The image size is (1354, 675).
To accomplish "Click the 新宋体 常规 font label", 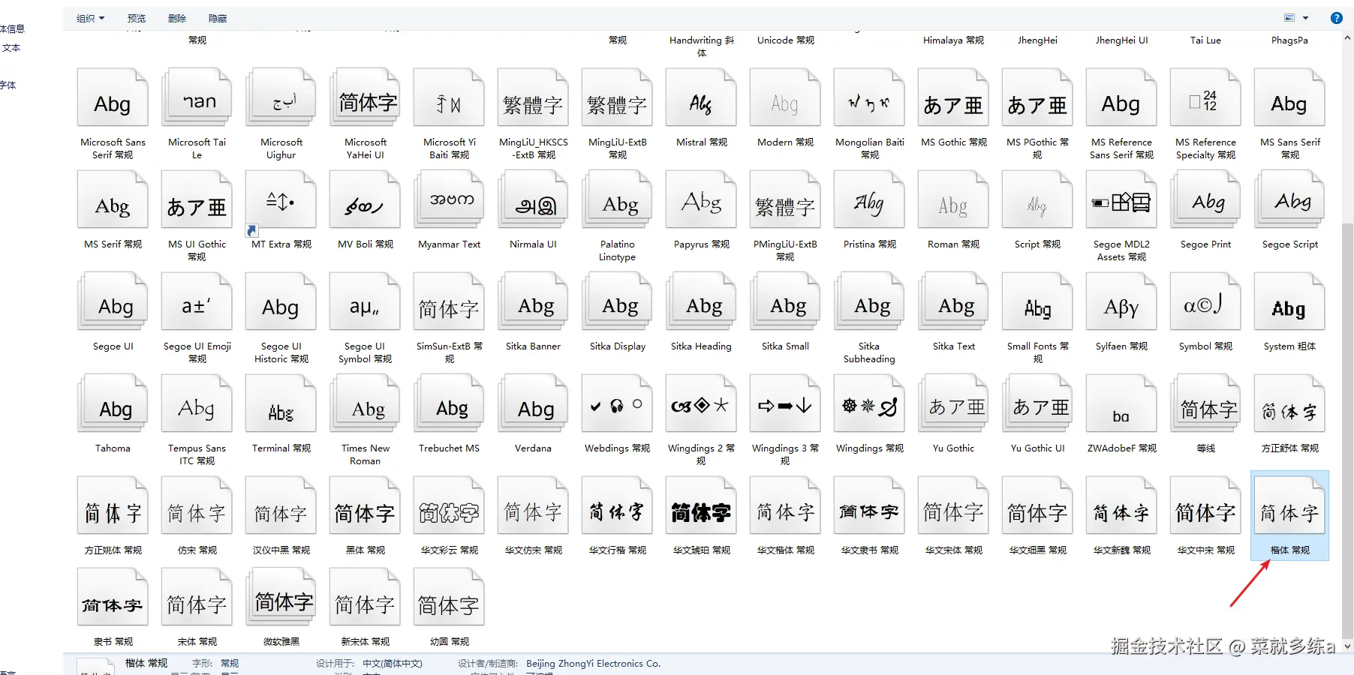I will [365, 642].
